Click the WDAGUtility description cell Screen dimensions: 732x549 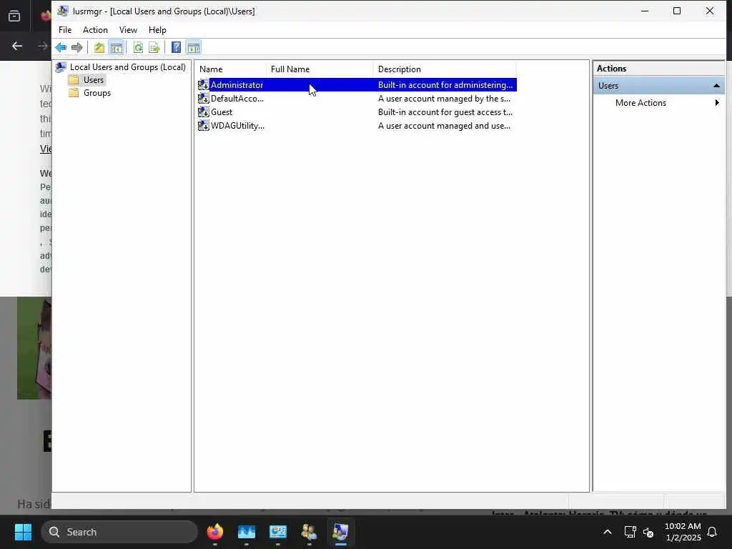(444, 126)
